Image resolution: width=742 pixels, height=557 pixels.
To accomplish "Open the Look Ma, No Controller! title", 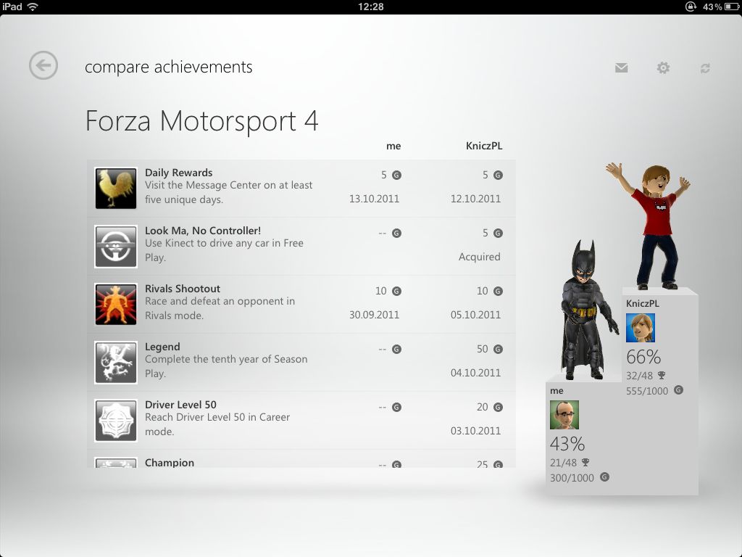I will click(x=203, y=231).
